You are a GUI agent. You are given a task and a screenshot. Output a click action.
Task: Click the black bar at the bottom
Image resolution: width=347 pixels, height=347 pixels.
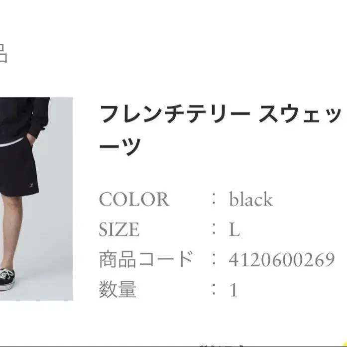coord(173,346)
